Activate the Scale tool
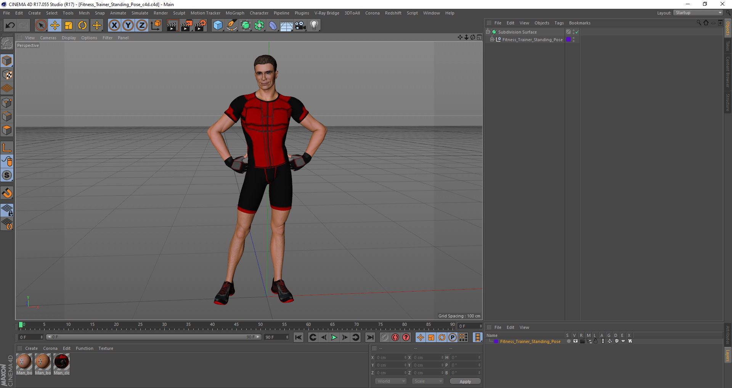This screenshot has width=732, height=388. [69, 26]
